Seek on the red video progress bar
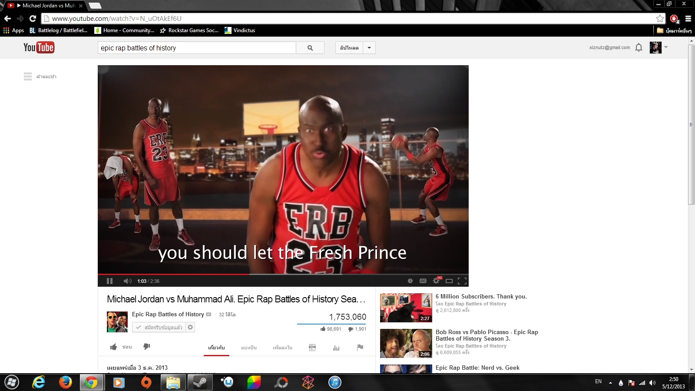The height and width of the screenshot is (391, 695). coord(283,275)
